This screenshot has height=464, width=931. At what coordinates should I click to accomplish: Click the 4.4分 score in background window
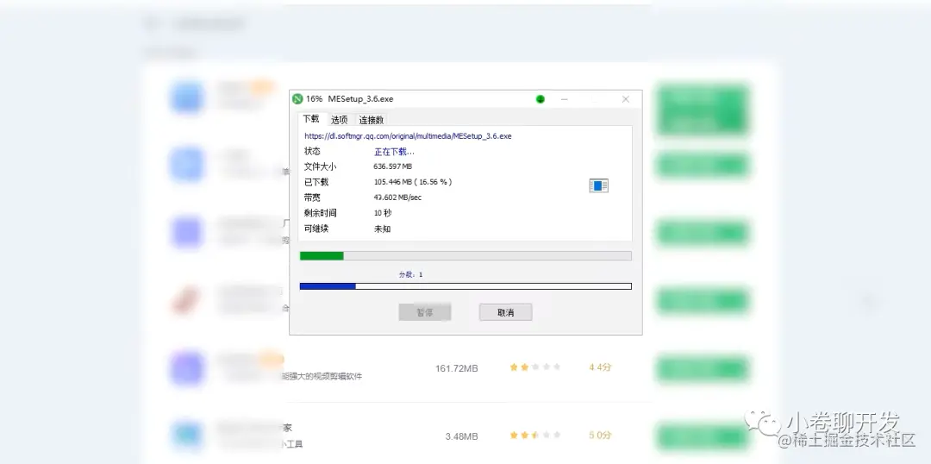(x=600, y=367)
